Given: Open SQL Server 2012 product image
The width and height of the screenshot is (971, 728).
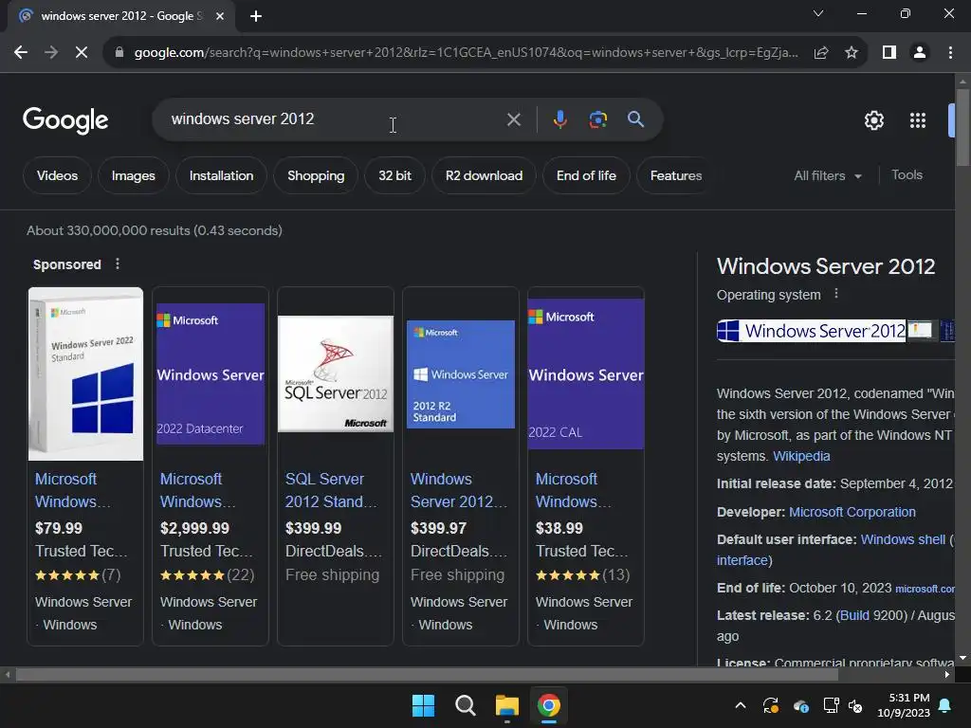Looking at the screenshot, I should pos(336,373).
